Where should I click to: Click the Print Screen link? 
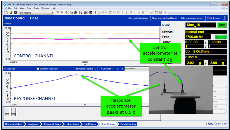[x=213, y=18]
